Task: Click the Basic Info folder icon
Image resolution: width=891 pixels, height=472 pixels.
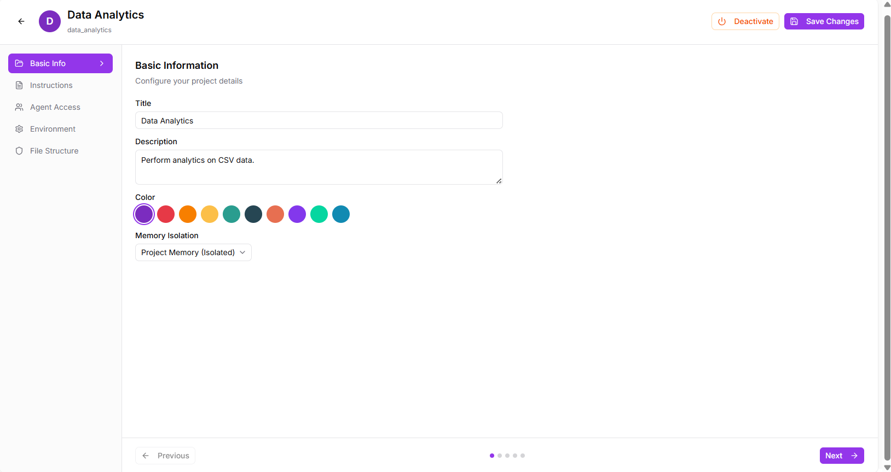Action: click(19, 63)
